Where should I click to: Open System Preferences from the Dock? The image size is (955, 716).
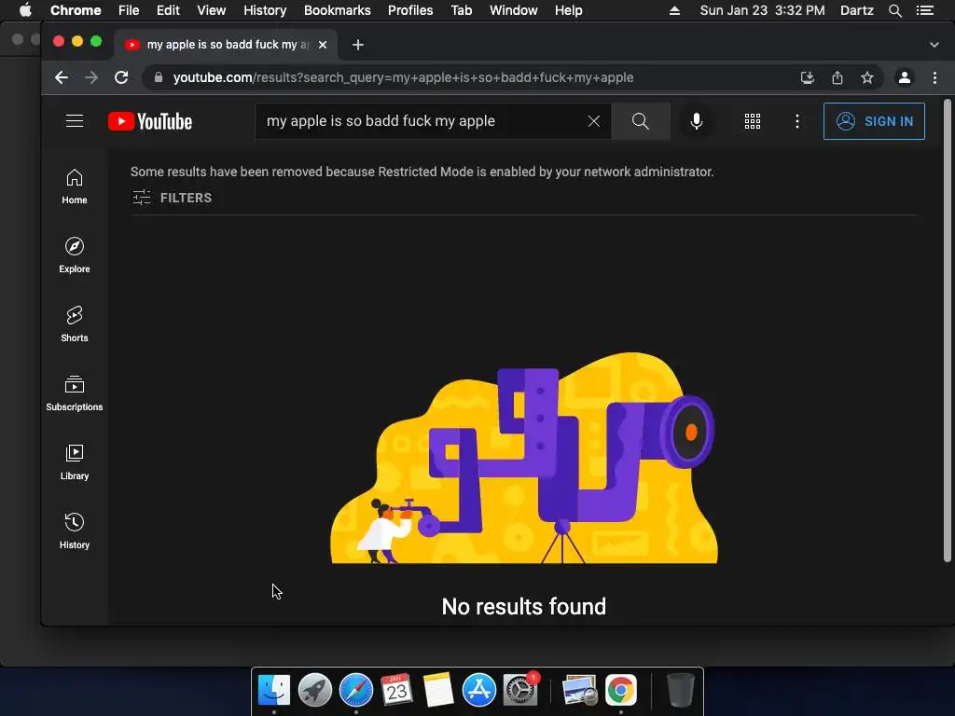click(520, 689)
